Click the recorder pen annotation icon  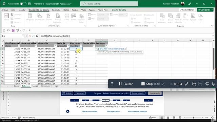tap(186, 84)
